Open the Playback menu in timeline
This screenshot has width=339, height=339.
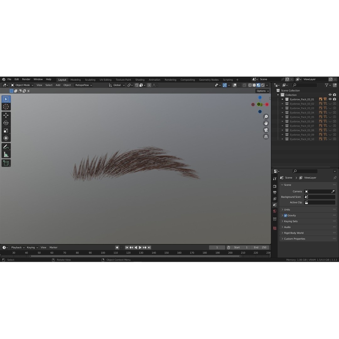click(18, 248)
